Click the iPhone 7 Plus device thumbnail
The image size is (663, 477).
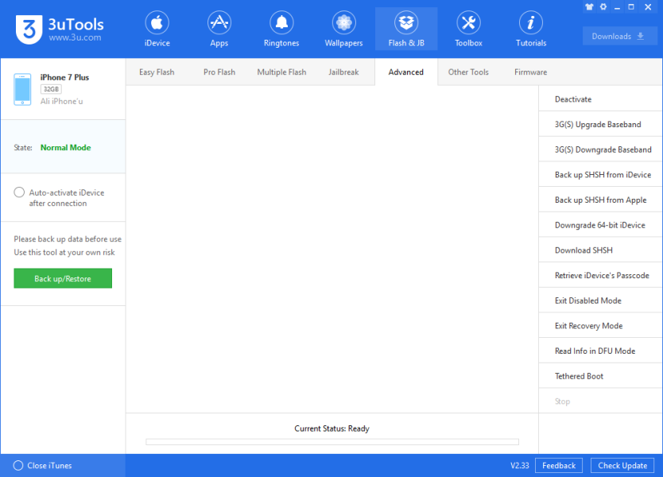(22, 90)
